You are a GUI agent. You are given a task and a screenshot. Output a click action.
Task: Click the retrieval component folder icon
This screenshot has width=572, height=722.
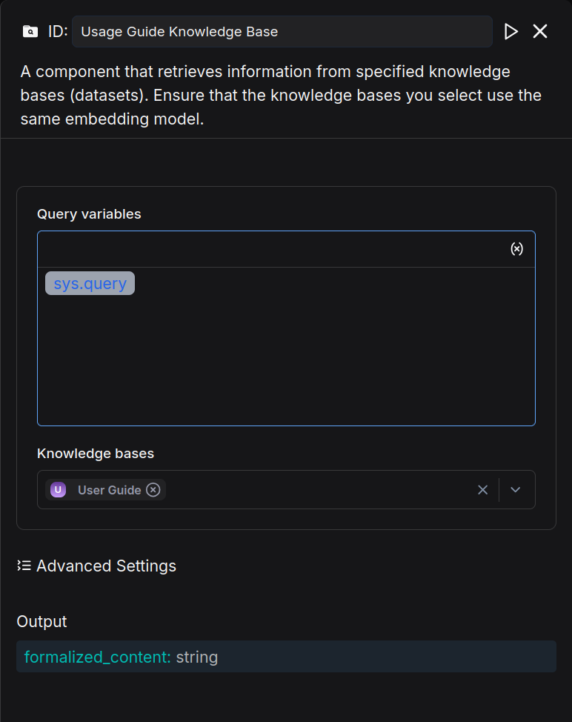(30, 31)
